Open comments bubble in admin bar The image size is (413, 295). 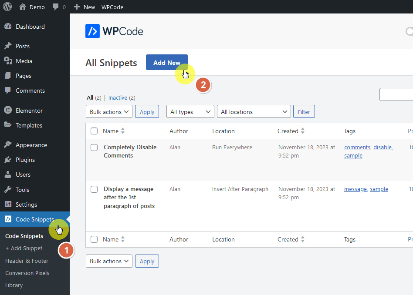coord(56,7)
